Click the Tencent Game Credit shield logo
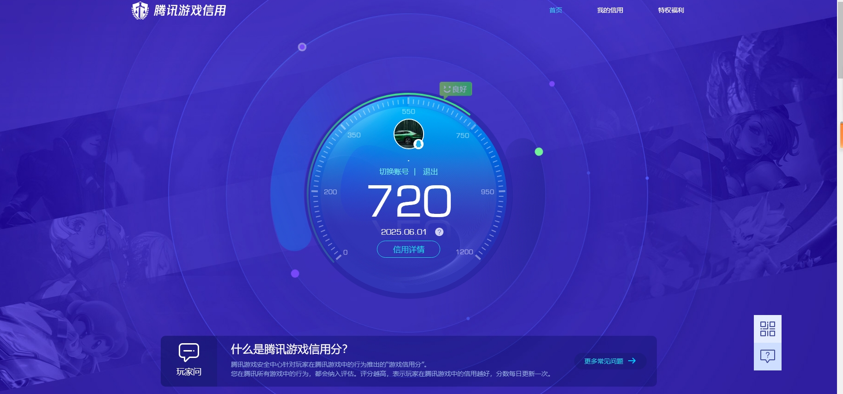843x394 pixels. (140, 10)
